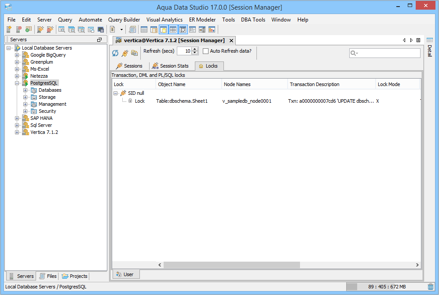The height and width of the screenshot is (295, 439).
Task: Click the dark shell window toolbar icon
Action: 101,29
